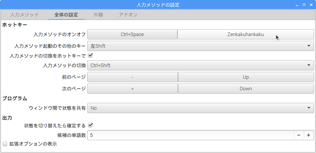
Task: Click the "=" hotkey button for 次のページ
Action: (x=132, y=89)
